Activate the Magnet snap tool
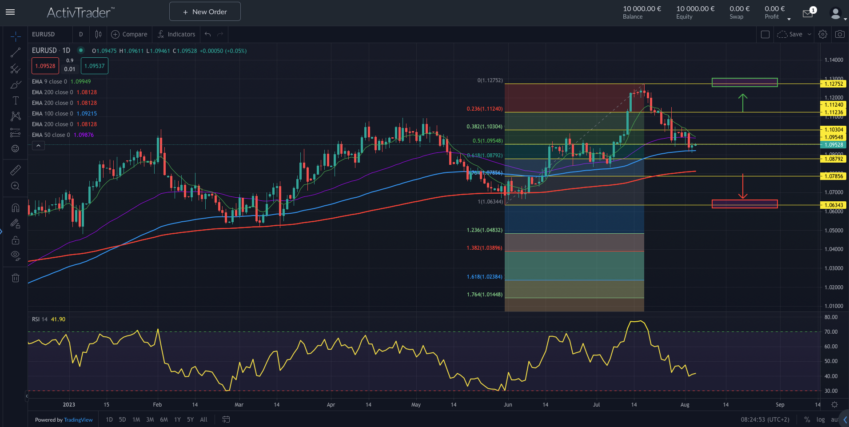 [16, 208]
